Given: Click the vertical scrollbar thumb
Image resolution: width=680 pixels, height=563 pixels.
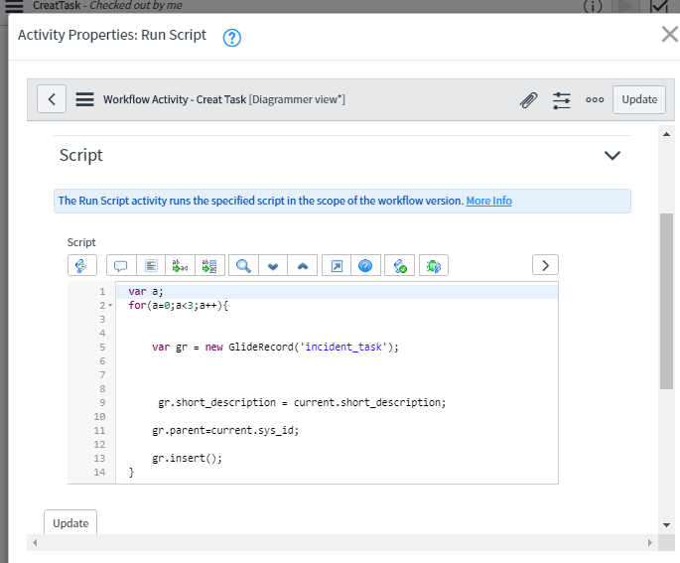Looking at the screenshot, I should (x=666, y=301).
